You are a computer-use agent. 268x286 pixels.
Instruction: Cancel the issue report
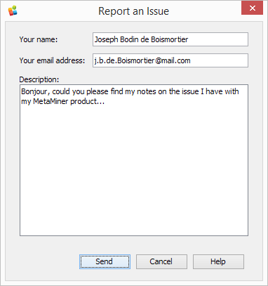161,261
